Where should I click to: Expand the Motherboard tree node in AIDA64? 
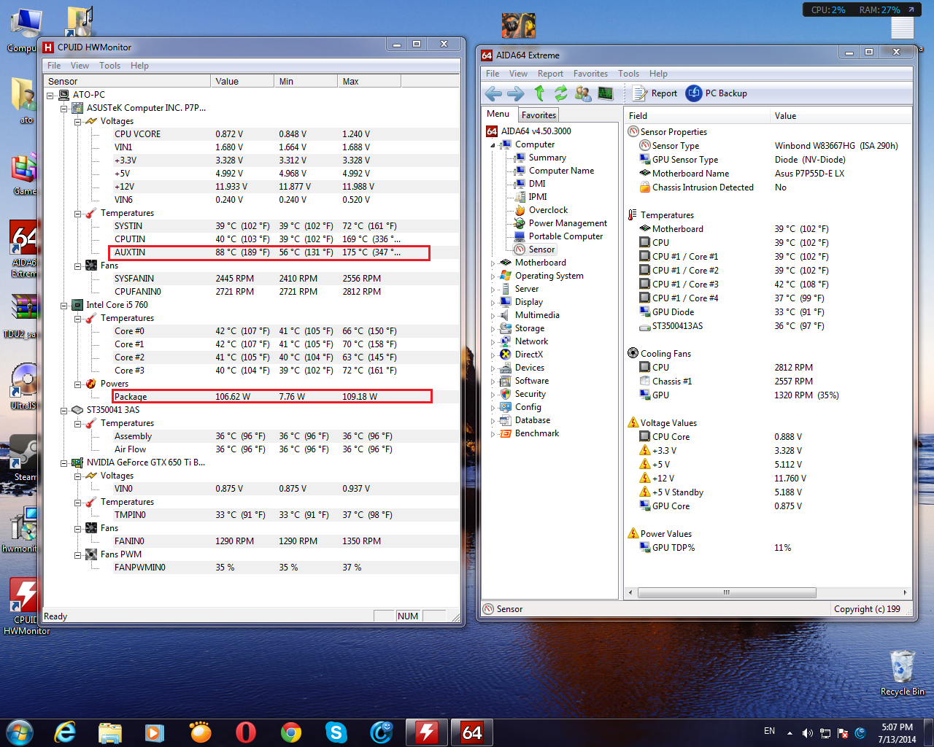pyautogui.click(x=493, y=263)
